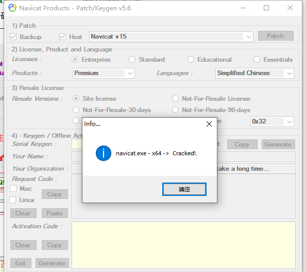Toggle the Backup checkbox
The width and height of the screenshot is (306, 272).
[13, 37]
